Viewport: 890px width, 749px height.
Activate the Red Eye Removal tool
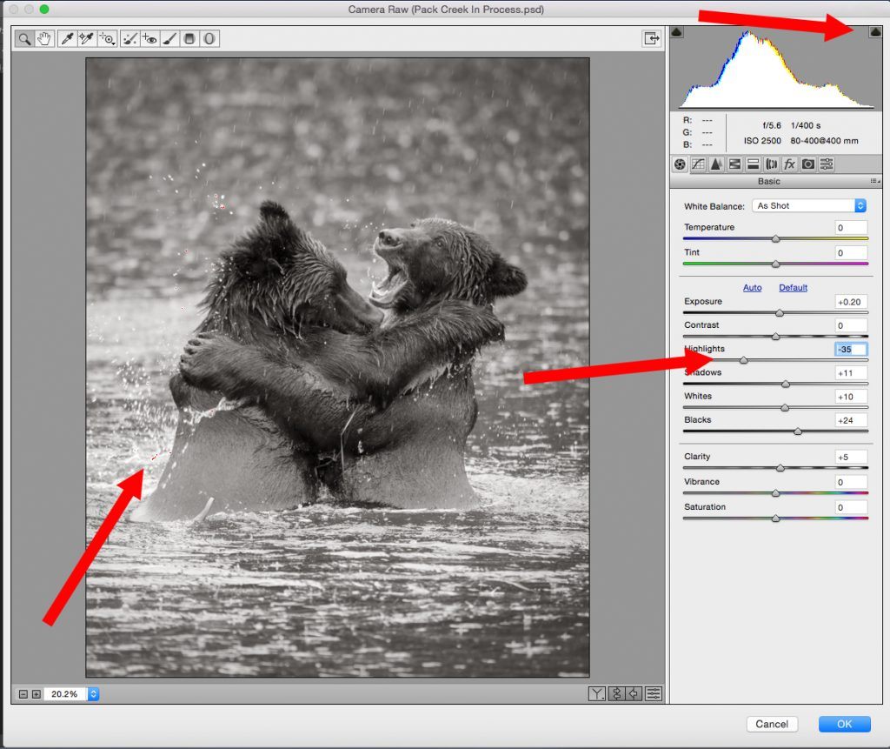point(149,38)
